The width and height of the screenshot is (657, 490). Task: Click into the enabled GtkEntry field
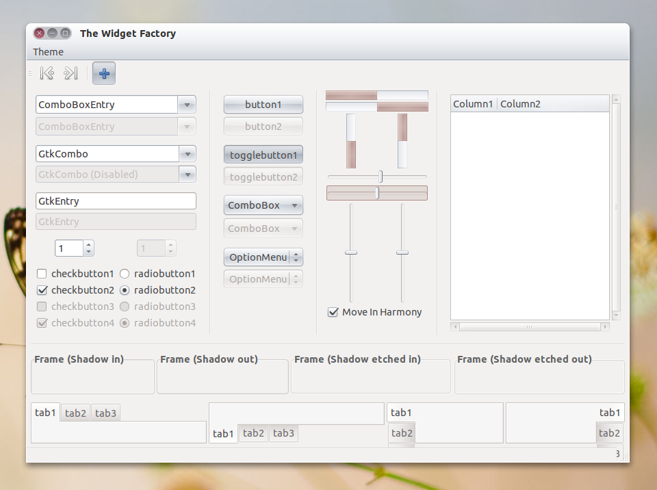click(x=116, y=201)
